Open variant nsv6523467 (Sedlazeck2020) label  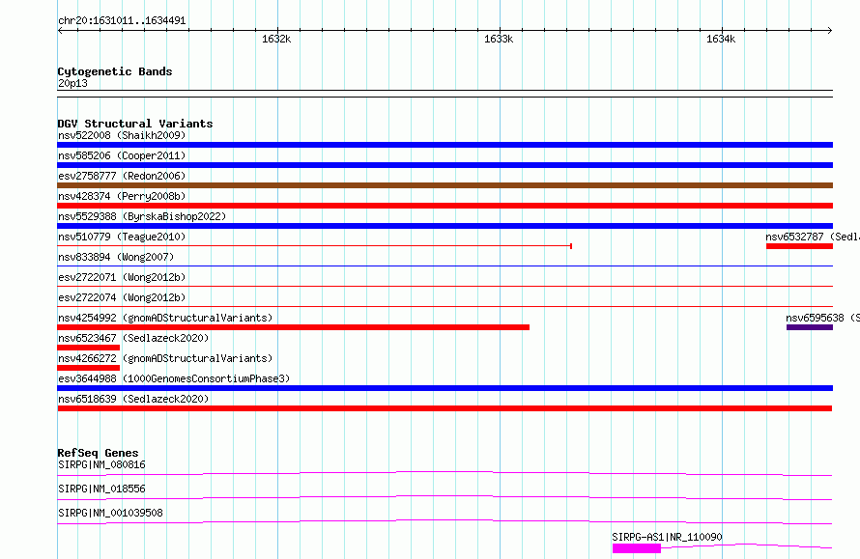pos(133,338)
